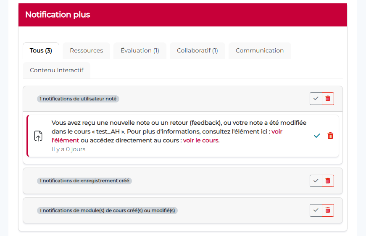Screen dimensions: 366x236
Task: Show the Communication tab
Action: coord(260,50)
